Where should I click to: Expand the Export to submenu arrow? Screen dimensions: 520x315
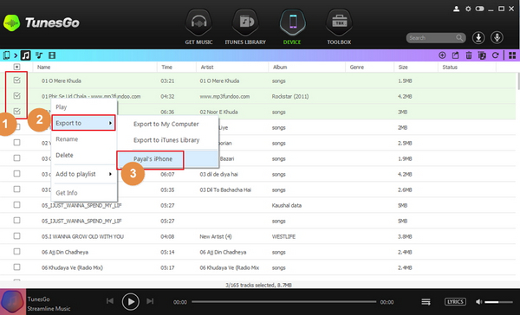click(110, 123)
